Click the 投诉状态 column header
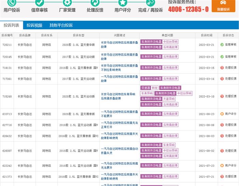 pyautogui.click(x=228, y=35)
